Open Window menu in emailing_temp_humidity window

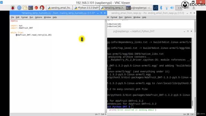(x=47, y=17)
